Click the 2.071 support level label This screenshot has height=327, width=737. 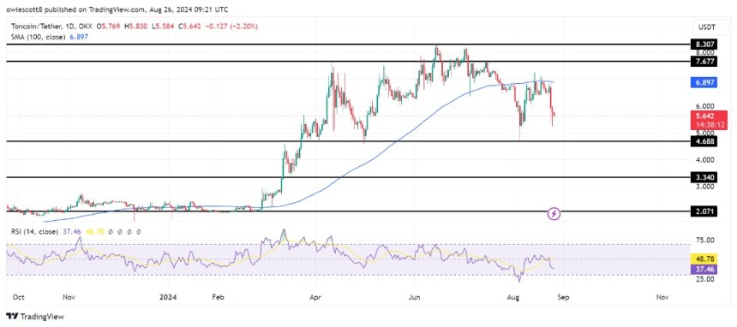[704, 212]
